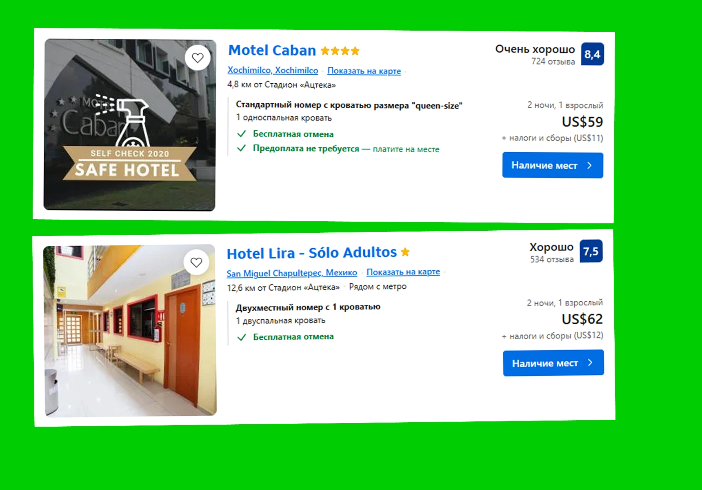Open Hotel Lira corridor photo
This screenshot has width=702, height=490.
point(130,331)
